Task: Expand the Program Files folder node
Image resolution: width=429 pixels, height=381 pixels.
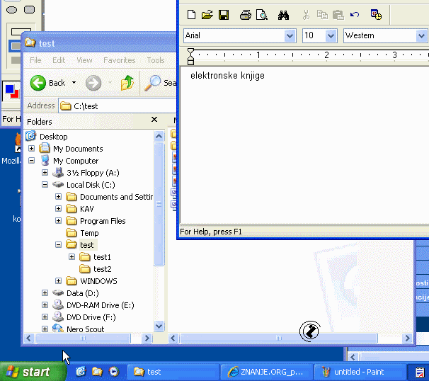Action: click(58, 221)
